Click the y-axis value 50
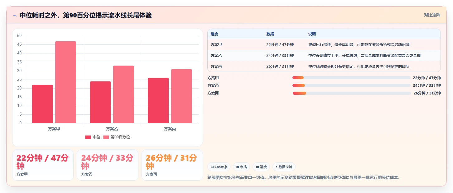This screenshot has width=453, height=193. point(19,36)
